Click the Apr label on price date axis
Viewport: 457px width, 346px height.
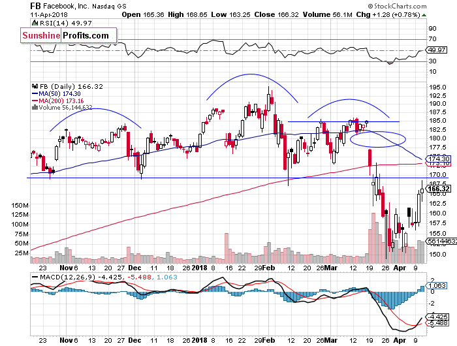400,268
